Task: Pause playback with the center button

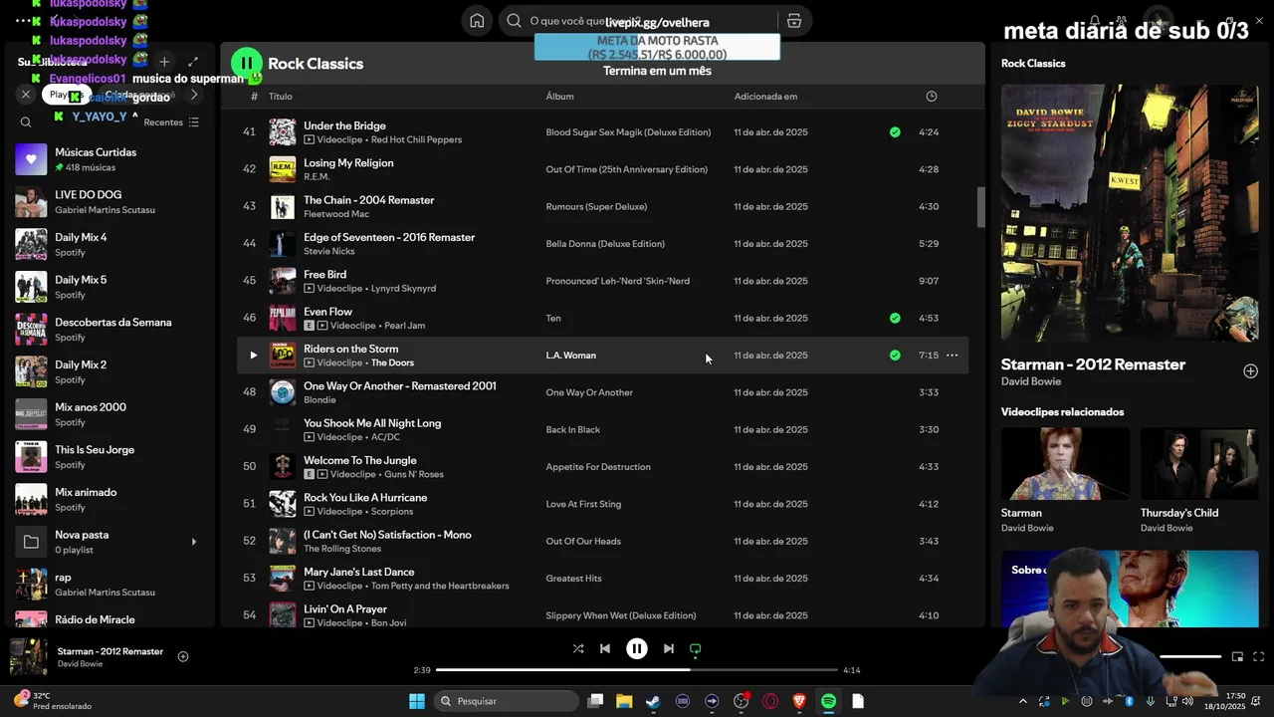Action: pos(637,648)
